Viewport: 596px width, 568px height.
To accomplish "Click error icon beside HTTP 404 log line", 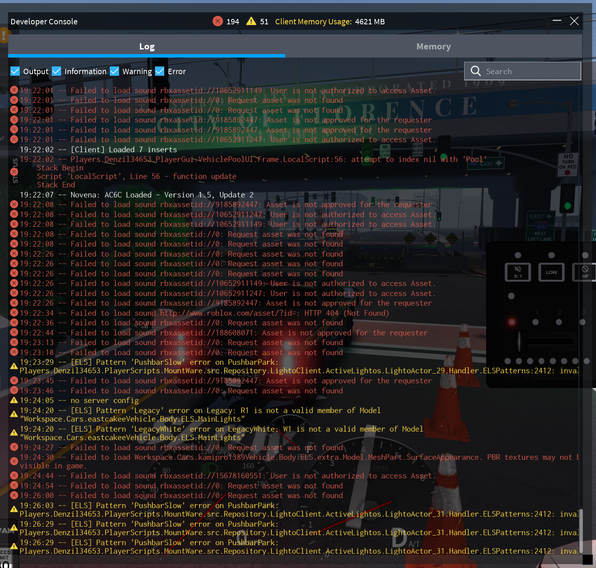I will 14,313.
